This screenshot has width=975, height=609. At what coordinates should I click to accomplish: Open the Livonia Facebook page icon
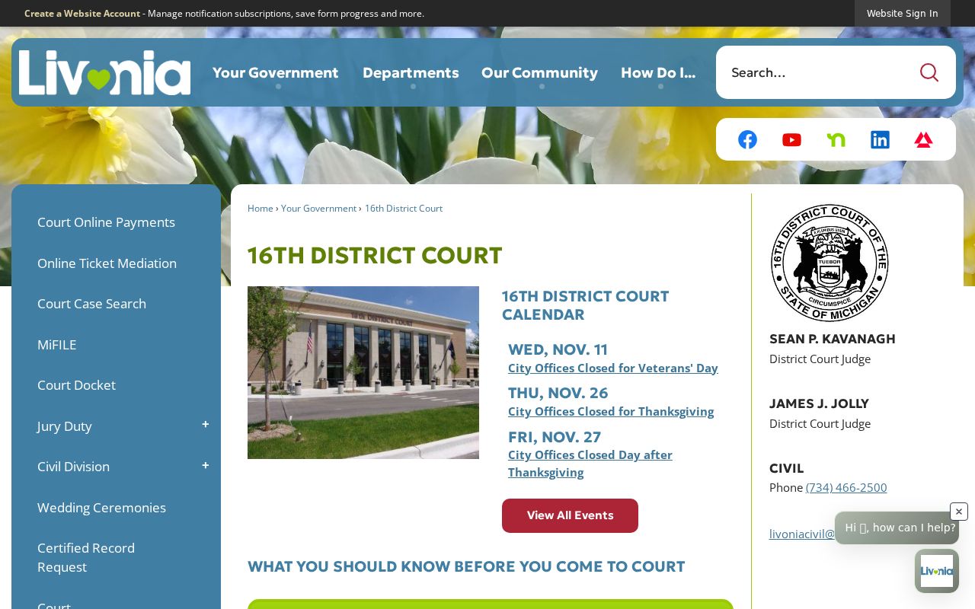(747, 139)
